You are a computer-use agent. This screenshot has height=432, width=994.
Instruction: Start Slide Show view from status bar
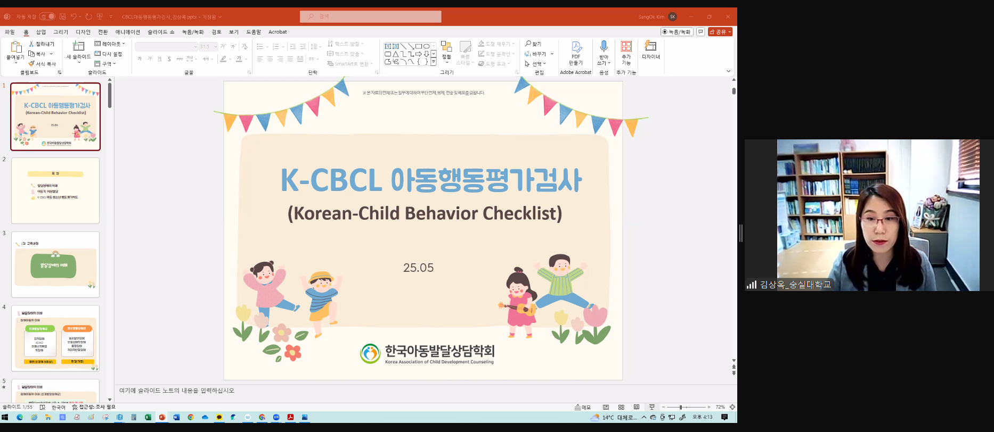[652, 407]
